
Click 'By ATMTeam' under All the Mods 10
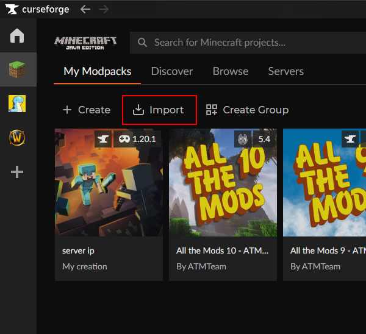[x=201, y=266]
